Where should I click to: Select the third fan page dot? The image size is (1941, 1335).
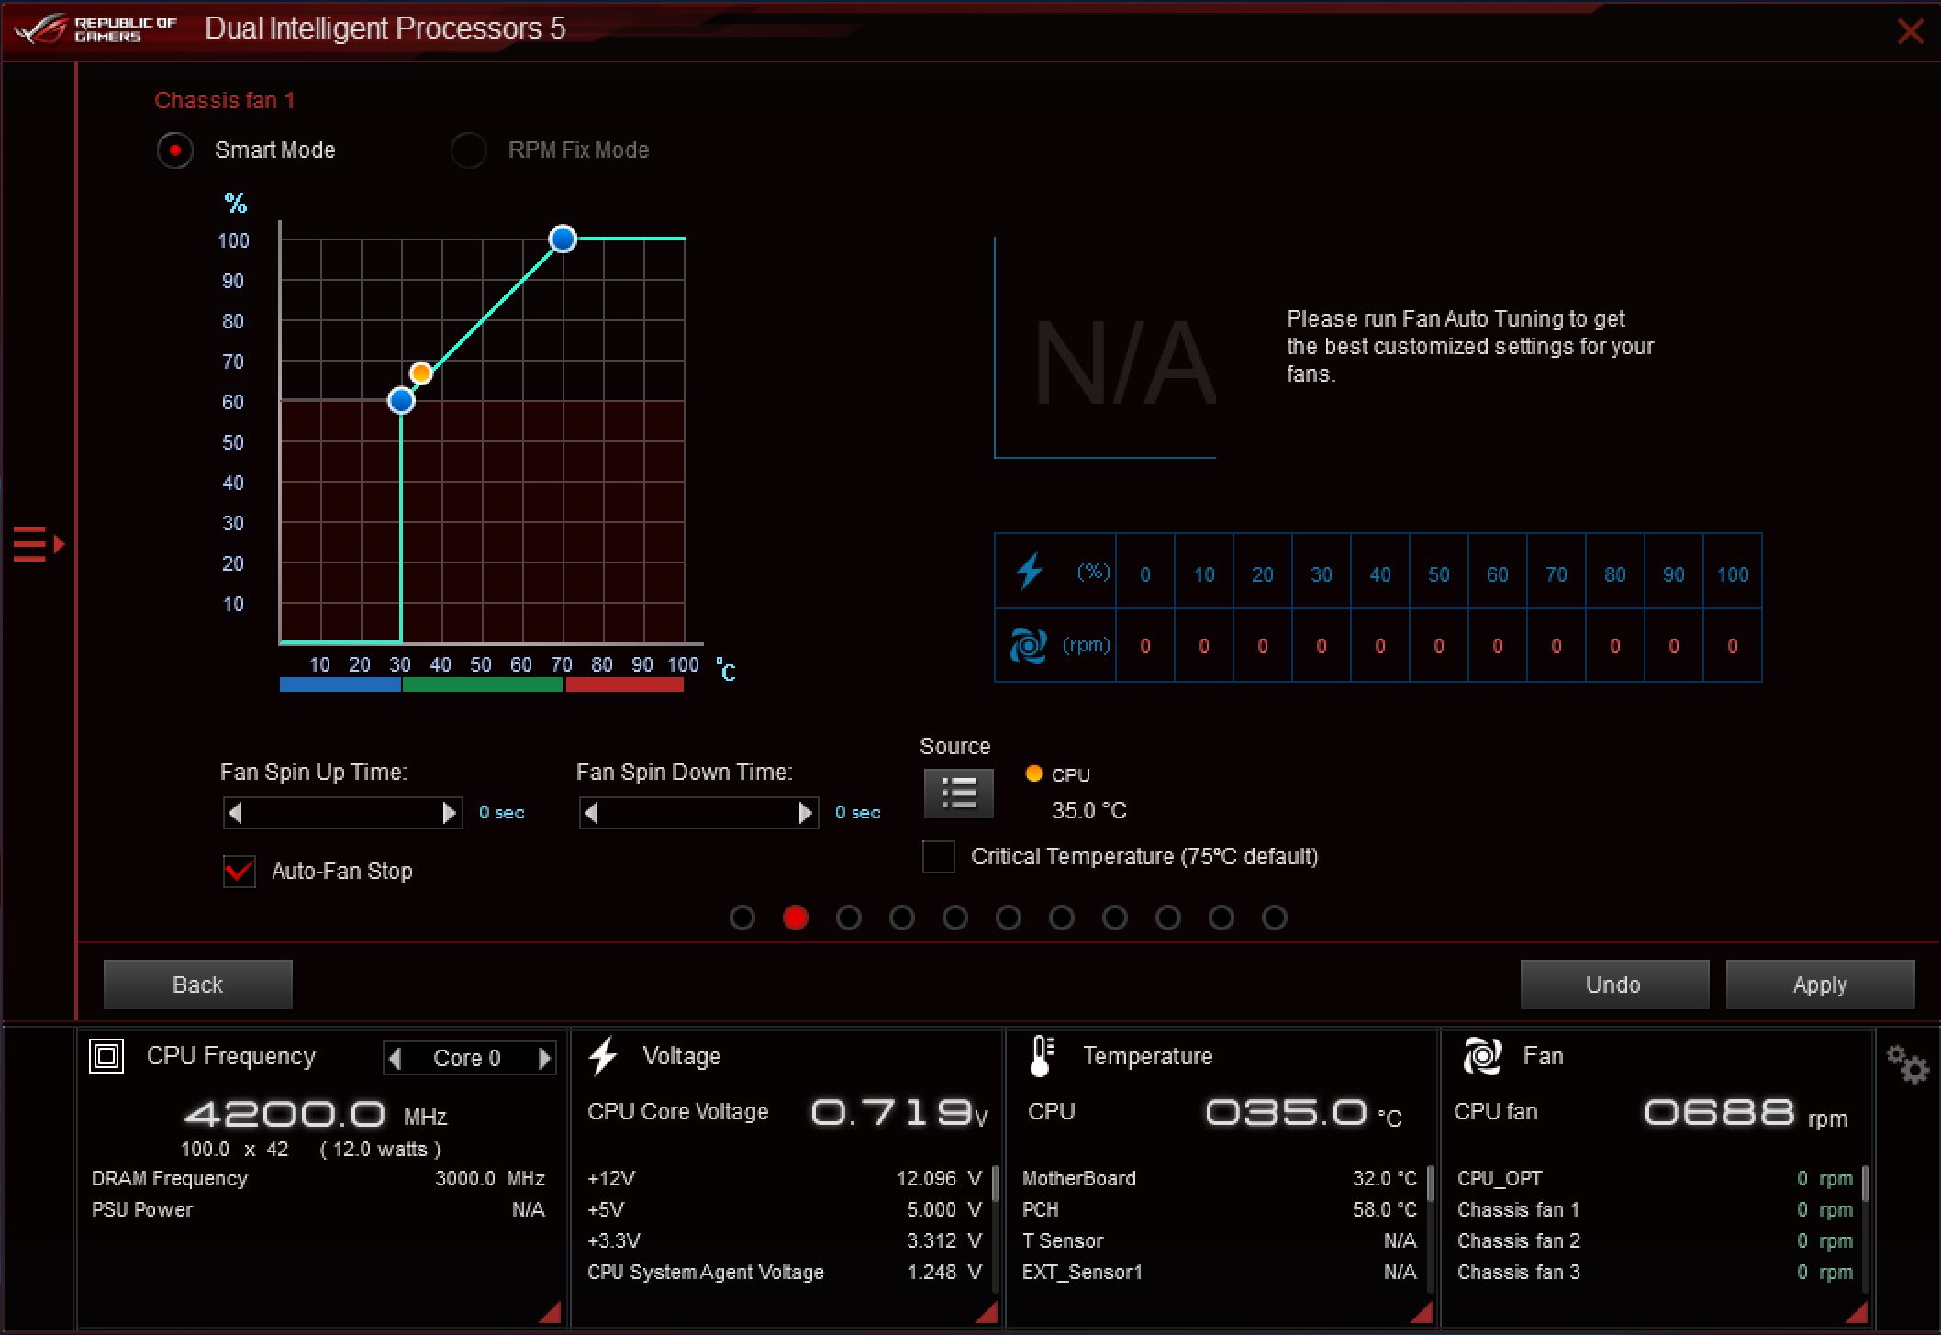[849, 918]
